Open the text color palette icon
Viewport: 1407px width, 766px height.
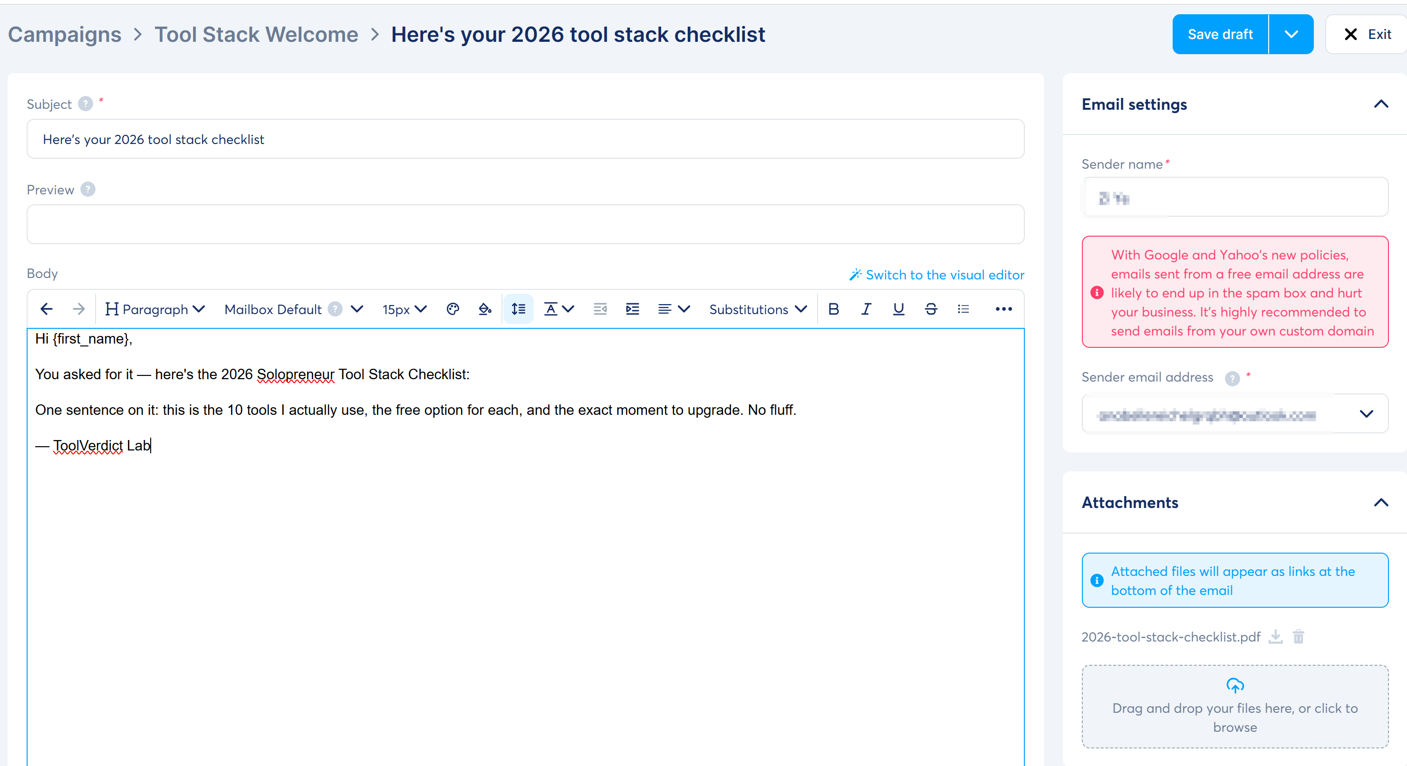(453, 309)
